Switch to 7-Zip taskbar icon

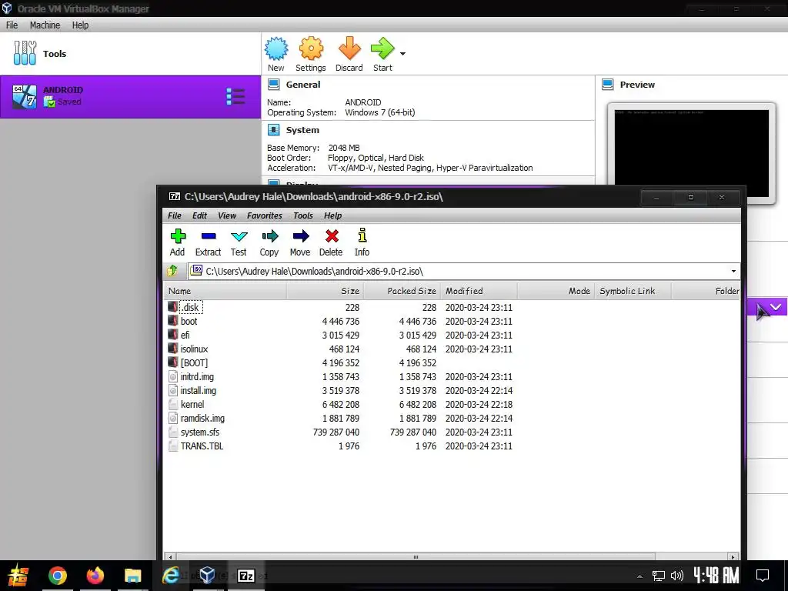(245, 576)
